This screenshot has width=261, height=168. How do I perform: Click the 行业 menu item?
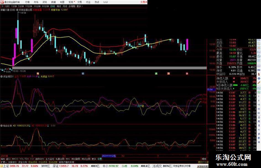point(88,2)
